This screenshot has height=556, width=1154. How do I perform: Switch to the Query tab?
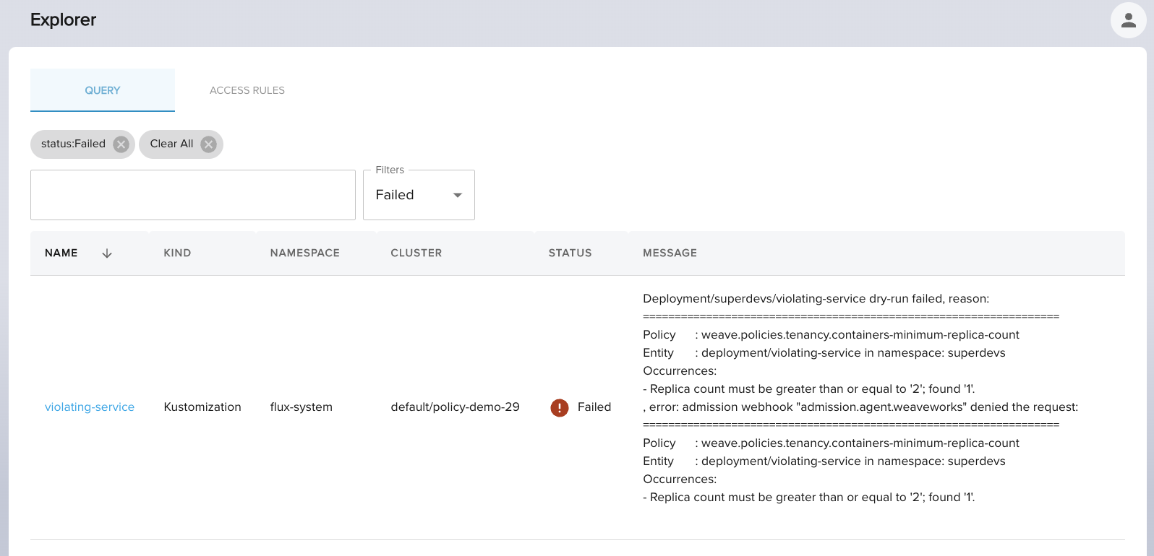[x=103, y=90]
